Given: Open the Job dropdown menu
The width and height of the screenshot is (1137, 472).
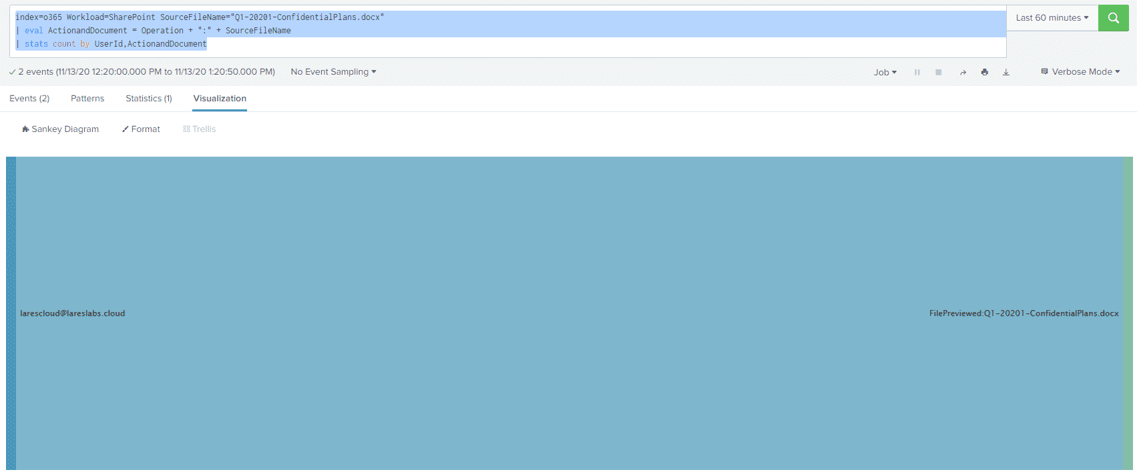Looking at the screenshot, I should tap(885, 72).
